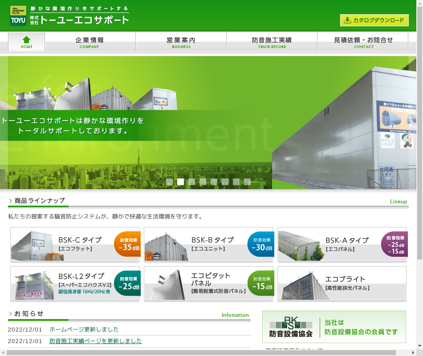The height and width of the screenshot is (356, 423).
Task: Click the dark green -25dB badge
Action: pyautogui.click(x=128, y=283)
